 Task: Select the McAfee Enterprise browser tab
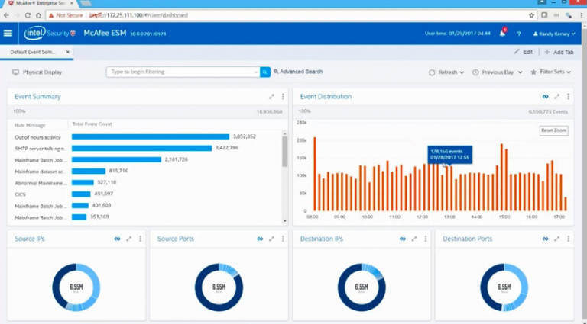[x=39, y=3]
